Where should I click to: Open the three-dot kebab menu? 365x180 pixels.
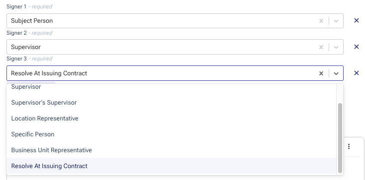pos(349,146)
